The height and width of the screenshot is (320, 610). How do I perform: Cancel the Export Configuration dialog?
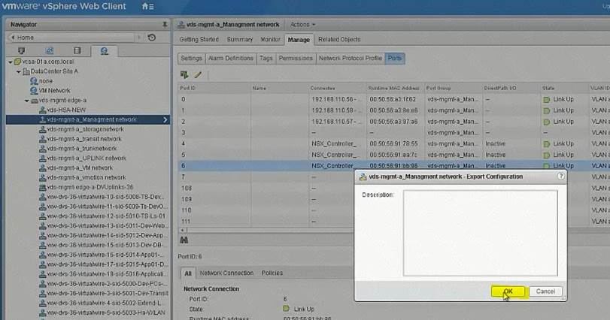click(x=545, y=291)
